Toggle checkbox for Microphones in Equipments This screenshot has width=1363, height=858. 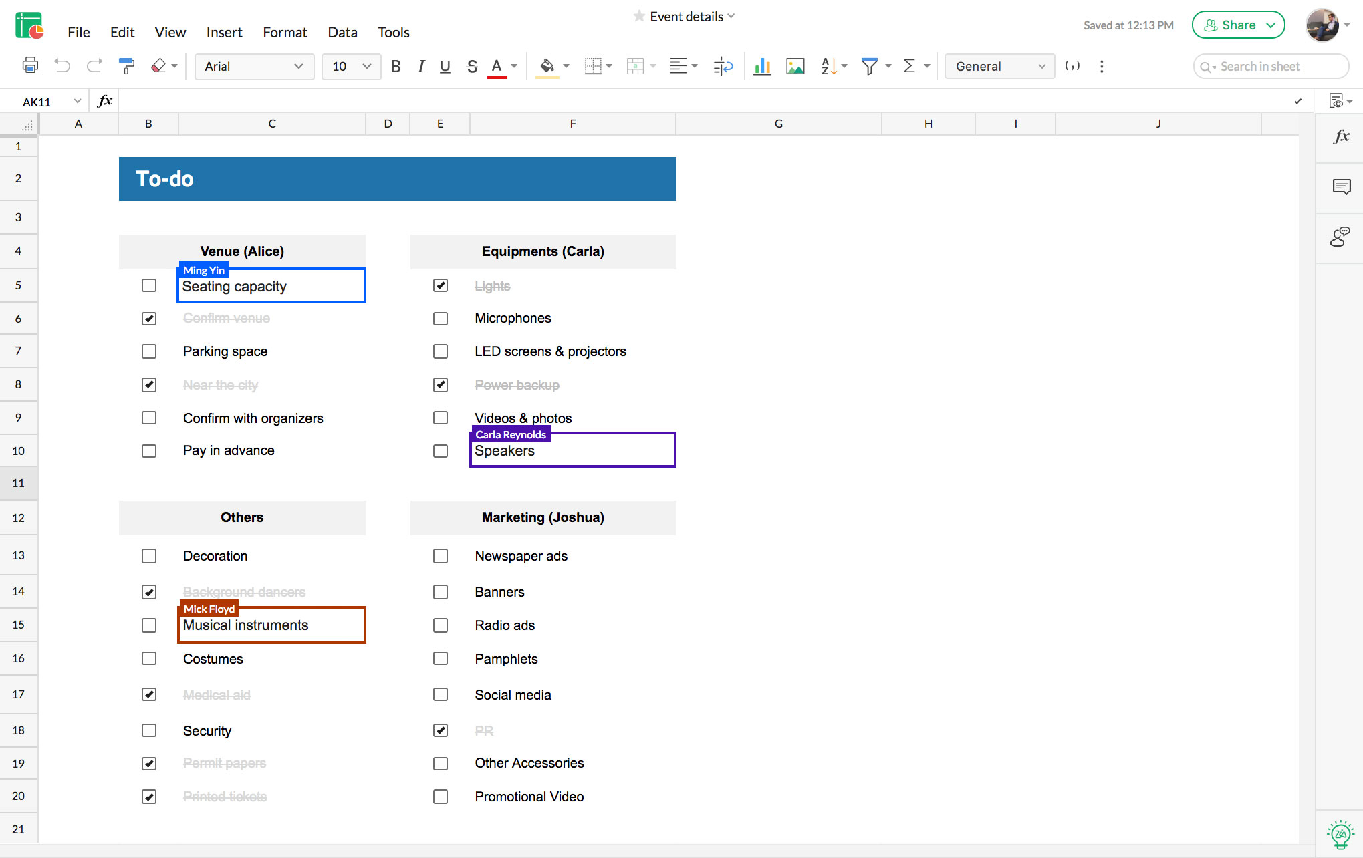point(439,318)
